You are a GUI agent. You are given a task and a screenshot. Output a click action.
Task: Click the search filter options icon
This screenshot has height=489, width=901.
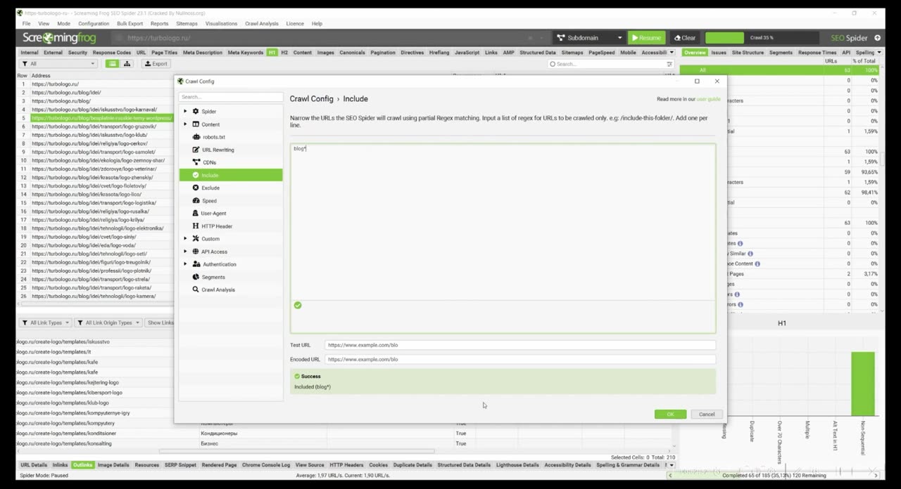pos(669,64)
